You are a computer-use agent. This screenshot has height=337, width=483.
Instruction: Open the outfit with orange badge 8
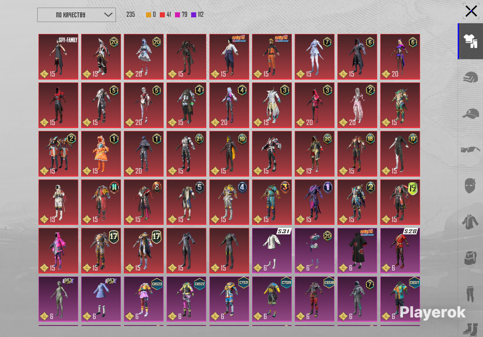[144, 202]
